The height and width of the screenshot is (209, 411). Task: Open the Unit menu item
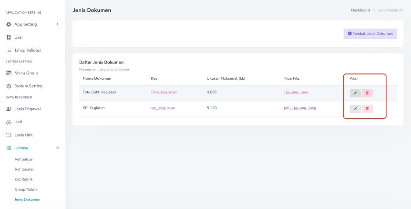coord(18,122)
